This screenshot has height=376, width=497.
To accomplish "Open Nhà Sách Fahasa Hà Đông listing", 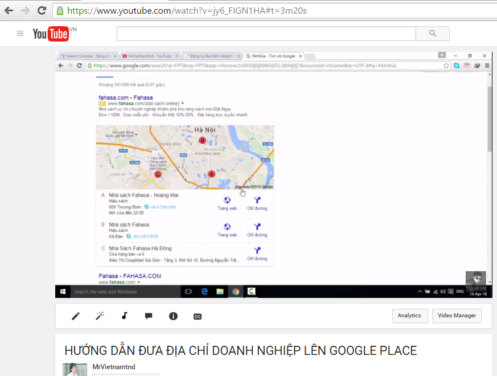I will [140, 248].
